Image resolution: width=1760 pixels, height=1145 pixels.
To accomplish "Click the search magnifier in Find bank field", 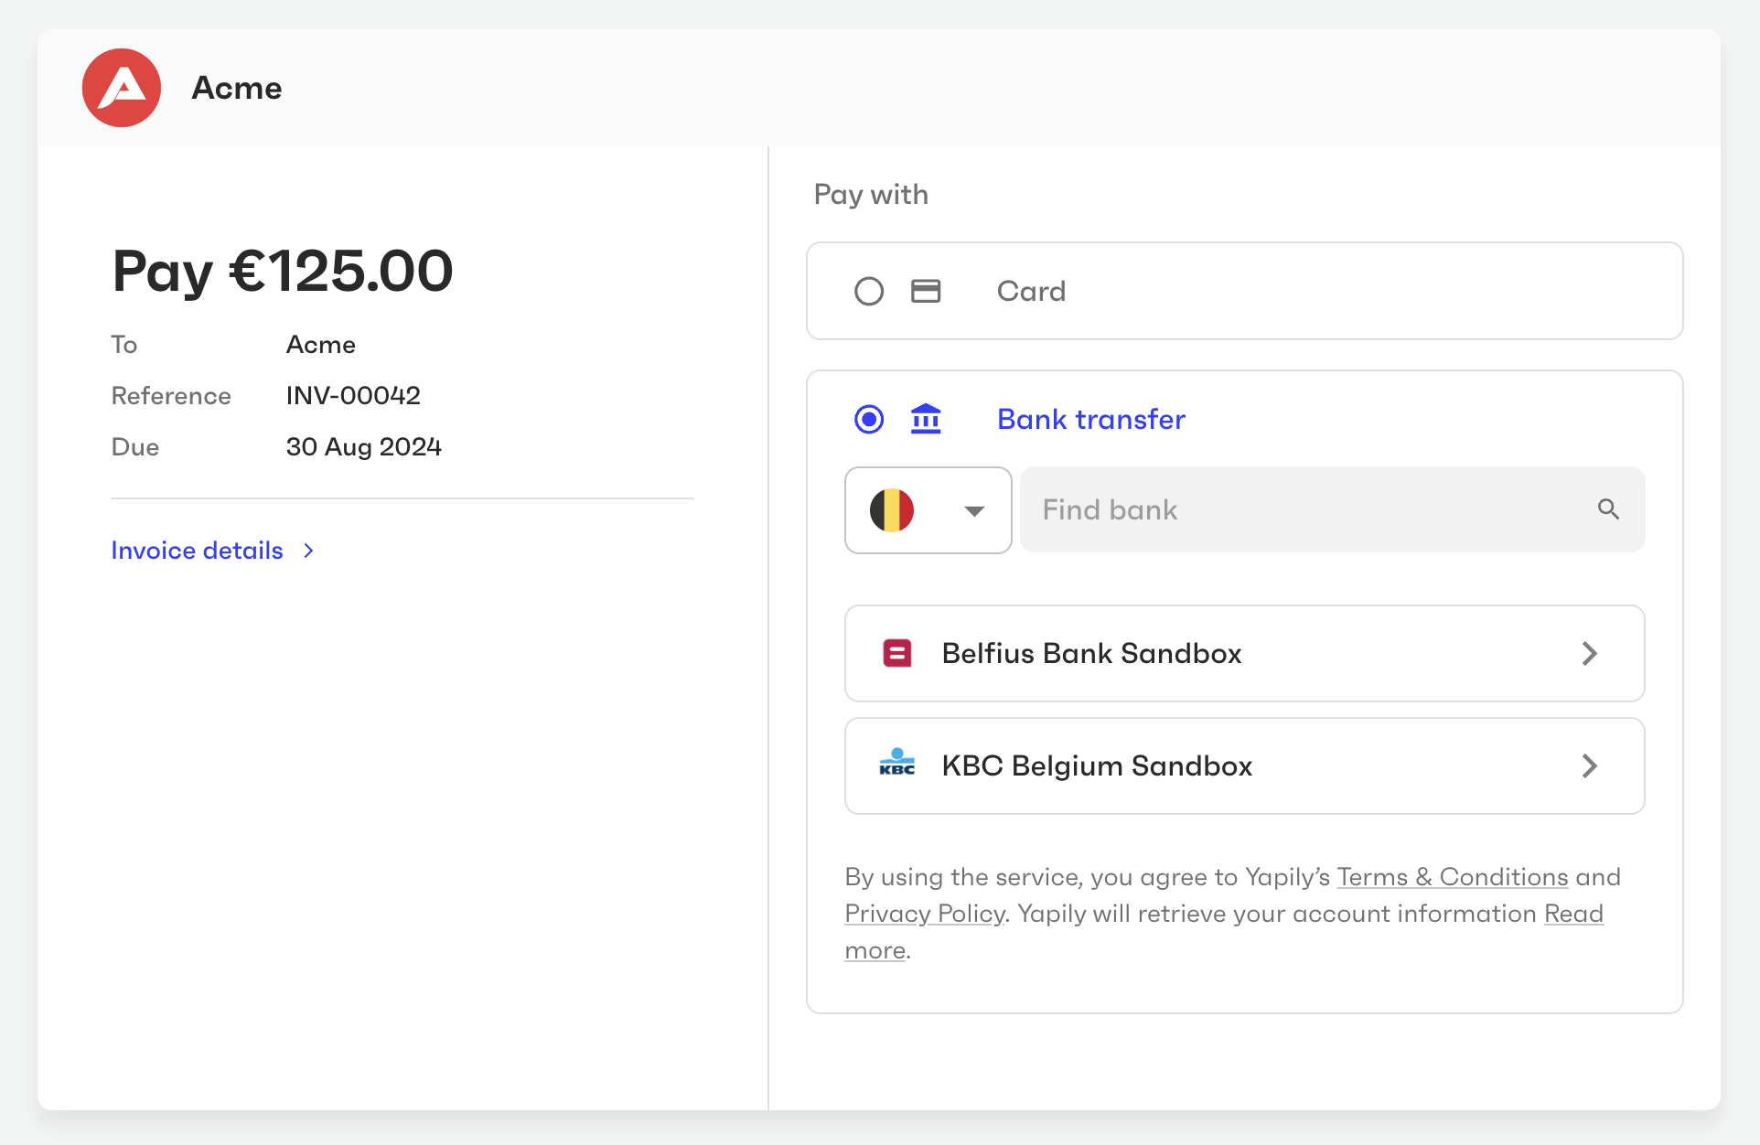I will tap(1609, 509).
